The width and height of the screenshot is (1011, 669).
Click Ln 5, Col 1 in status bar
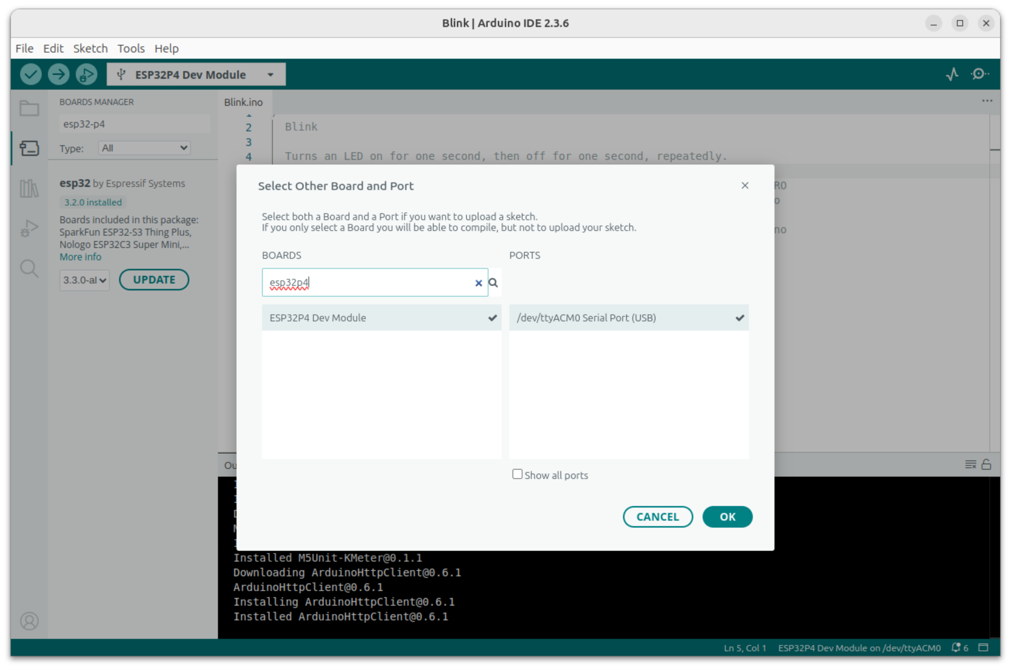click(745, 648)
